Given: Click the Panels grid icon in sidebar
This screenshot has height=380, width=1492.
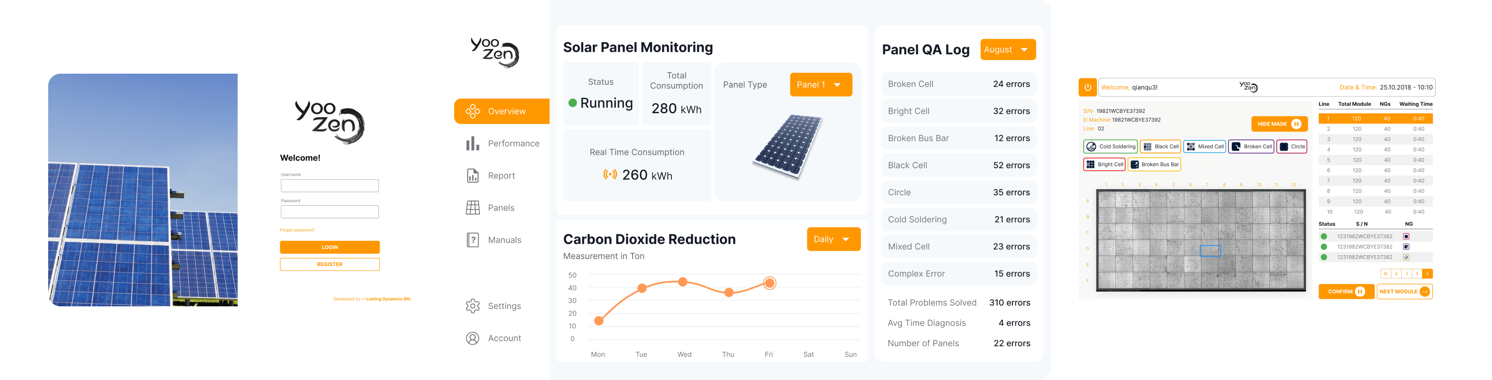Looking at the screenshot, I should (472, 207).
